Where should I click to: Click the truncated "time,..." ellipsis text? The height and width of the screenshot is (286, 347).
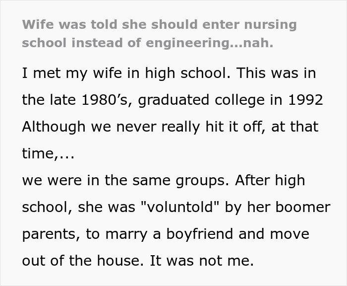[48, 154]
